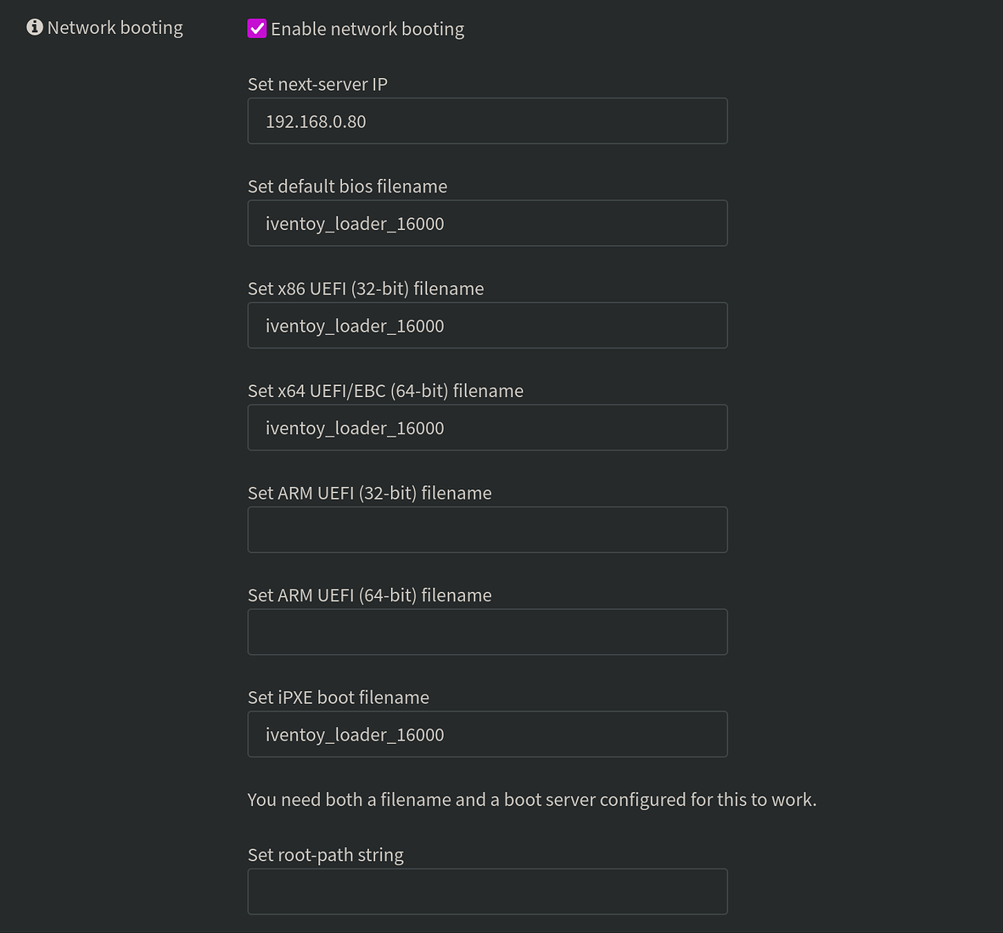Click the boot server requirement notice text
This screenshot has width=1003, height=933.
coord(532,799)
